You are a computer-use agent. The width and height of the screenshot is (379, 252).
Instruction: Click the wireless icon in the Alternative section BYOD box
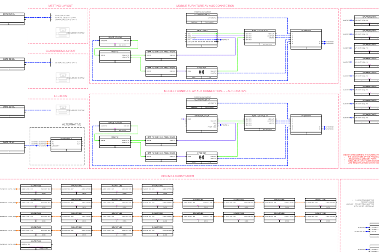201,157
